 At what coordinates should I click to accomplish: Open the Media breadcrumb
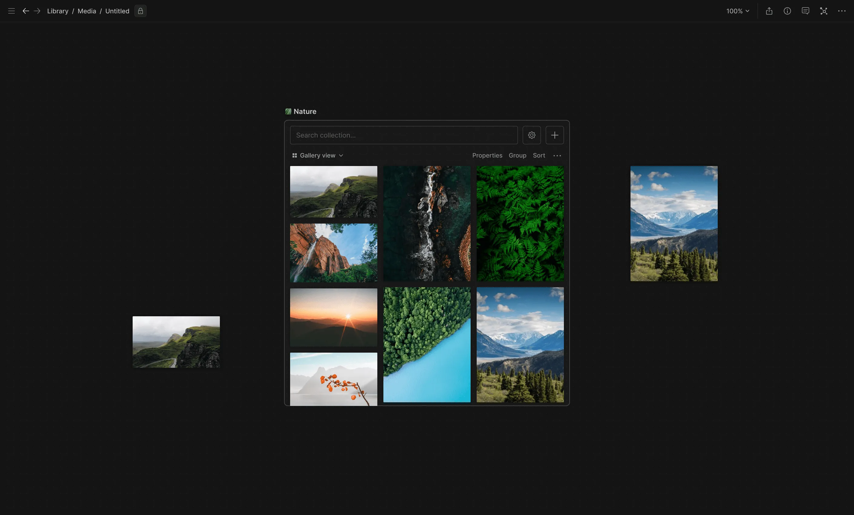click(x=87, y=11)
